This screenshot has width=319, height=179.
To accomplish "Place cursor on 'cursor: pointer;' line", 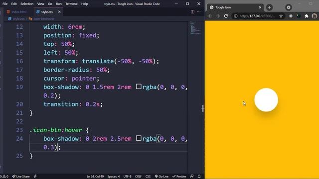I will click(x=71, y=79).
